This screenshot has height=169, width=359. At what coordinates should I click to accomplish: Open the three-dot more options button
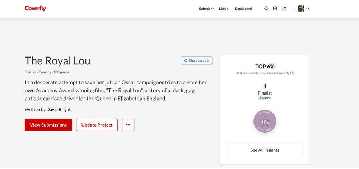[x=128, y=125]
